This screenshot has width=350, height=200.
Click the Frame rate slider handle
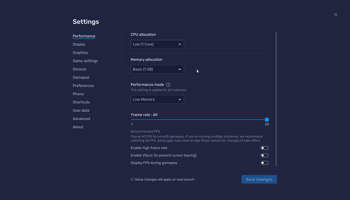(267, 120)
